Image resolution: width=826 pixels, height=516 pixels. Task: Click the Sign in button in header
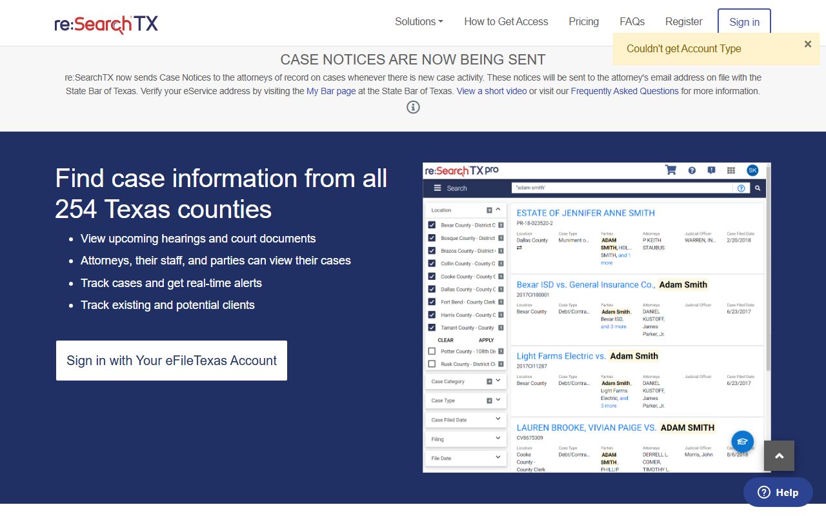point(744,22)
